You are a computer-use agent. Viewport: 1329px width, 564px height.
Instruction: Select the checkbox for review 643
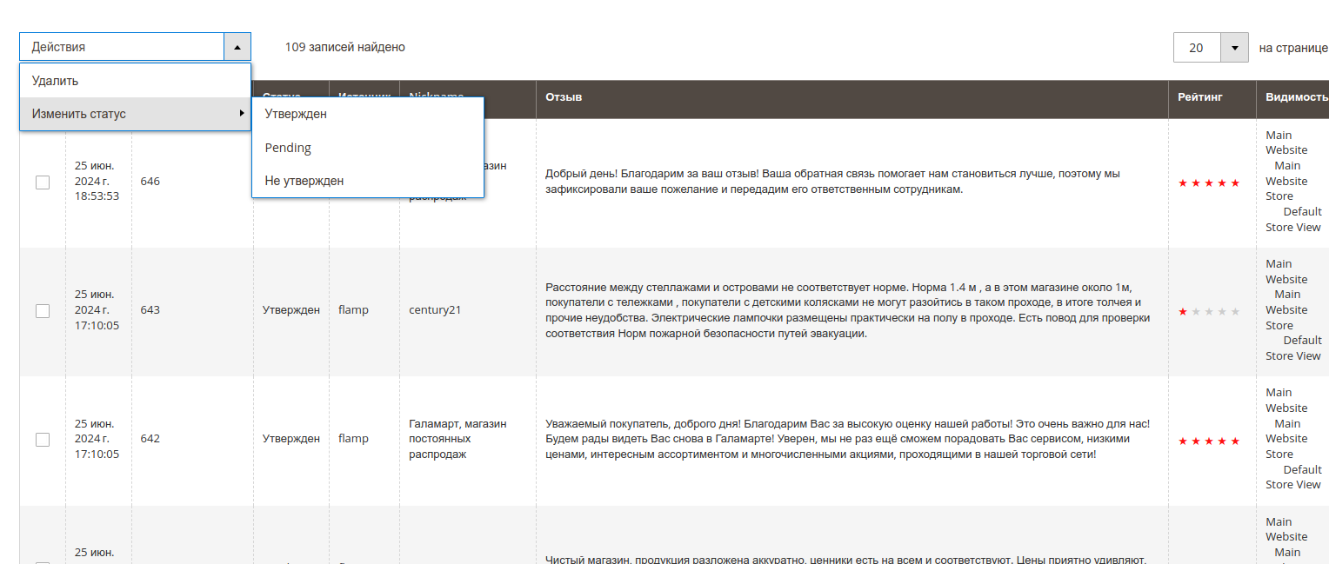click(x=43, y=311)
